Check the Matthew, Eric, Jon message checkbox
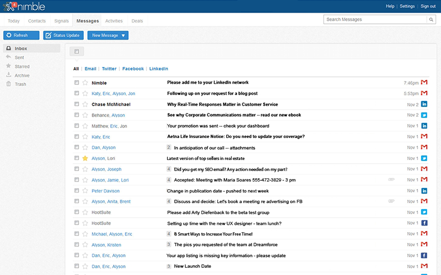The height and width of the screenshot is (275, 441). [x=77, y=126]
